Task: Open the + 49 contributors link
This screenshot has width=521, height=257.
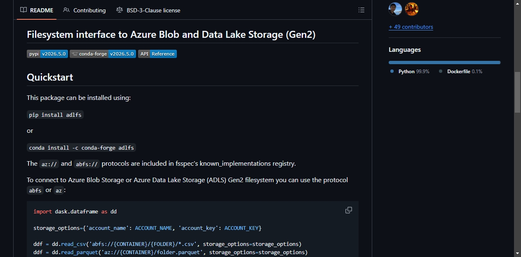Action: click(x=411, y=27)
